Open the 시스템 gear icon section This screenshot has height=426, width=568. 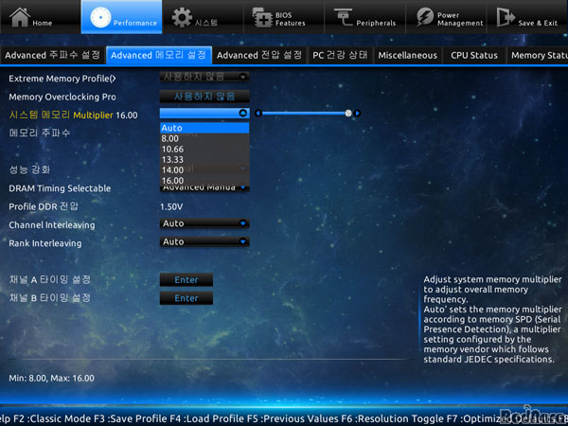(182, 17)
